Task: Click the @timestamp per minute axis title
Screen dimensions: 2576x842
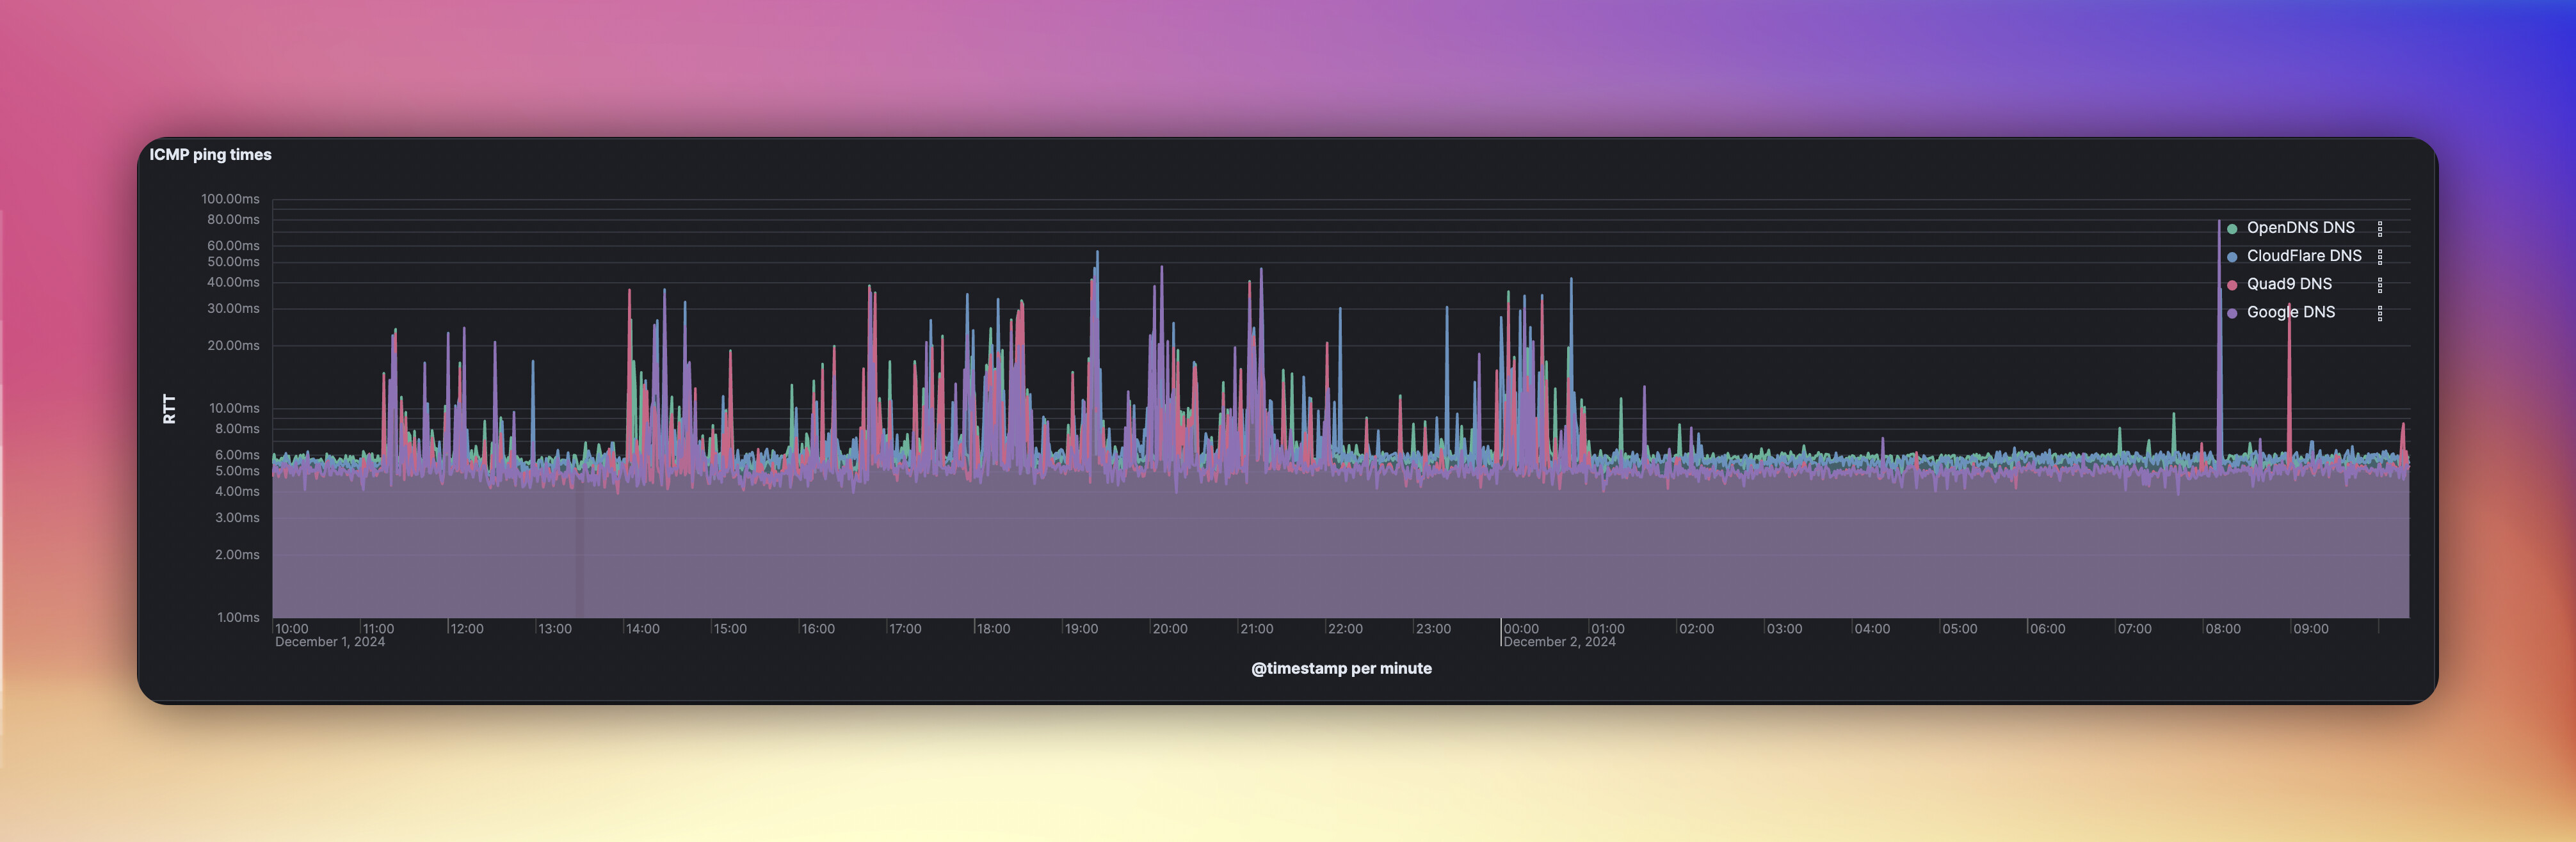Action: pos(1341,668)
